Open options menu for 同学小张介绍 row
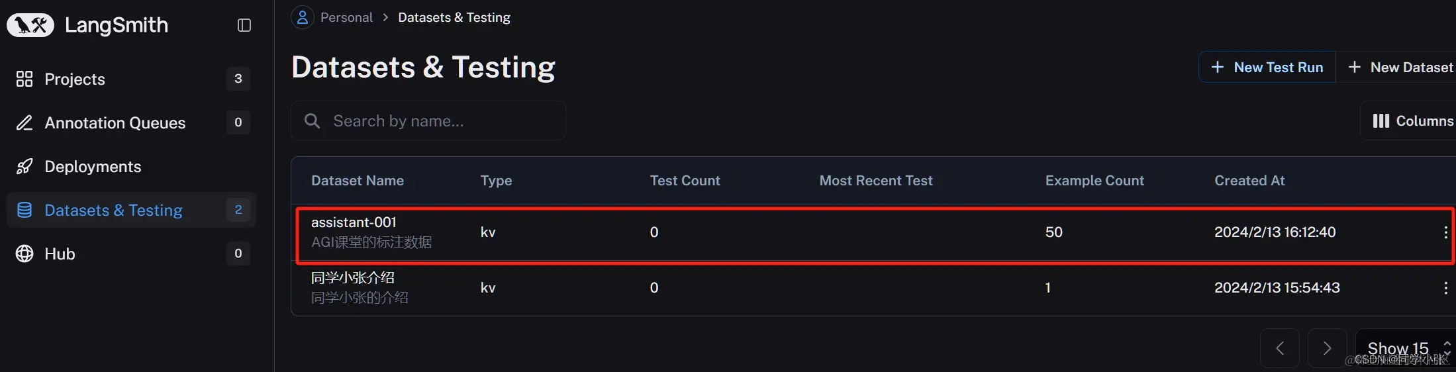This screenshot has width=1456, height=372. click(1445, 288)
